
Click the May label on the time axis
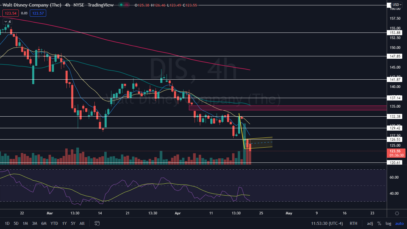coord(289,213)
